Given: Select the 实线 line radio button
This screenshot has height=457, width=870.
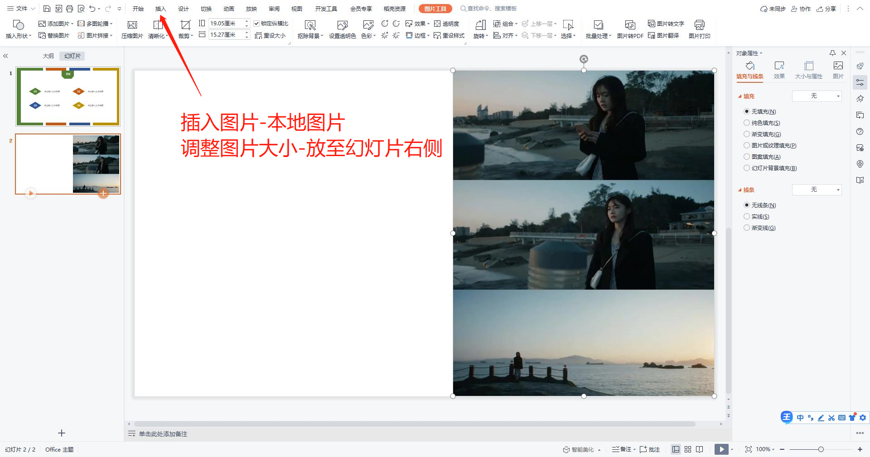Looking at the screenshot, I should 746,216.
